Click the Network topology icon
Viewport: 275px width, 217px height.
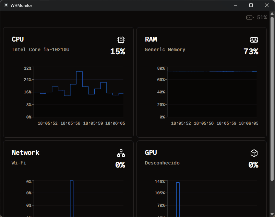[121, 153]
